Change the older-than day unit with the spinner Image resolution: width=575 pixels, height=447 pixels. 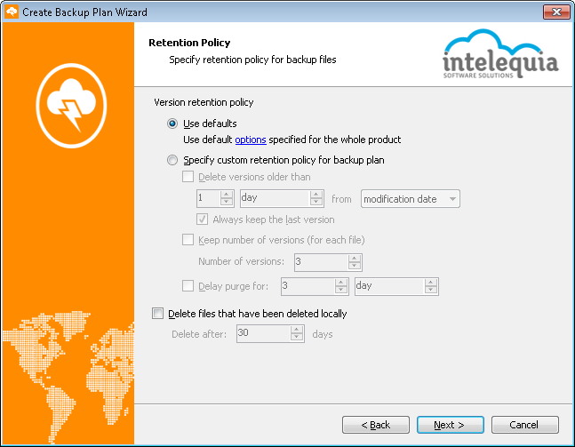click(x=316, y=198)
